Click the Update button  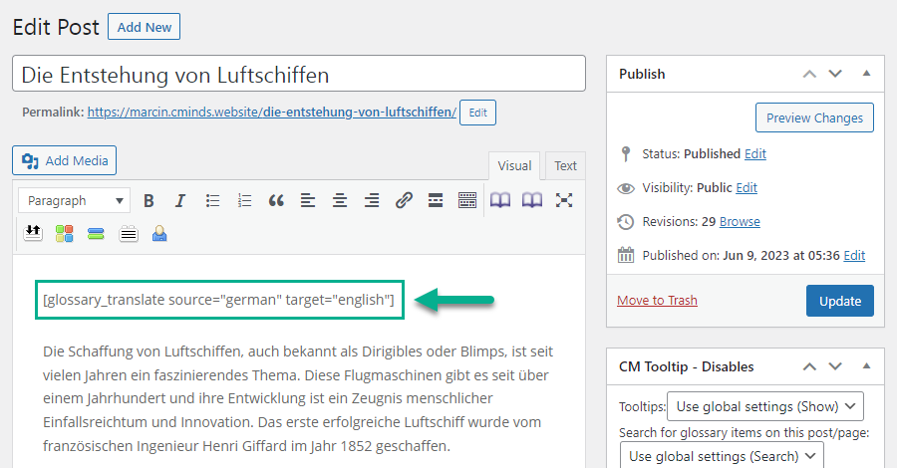point(840,301)
